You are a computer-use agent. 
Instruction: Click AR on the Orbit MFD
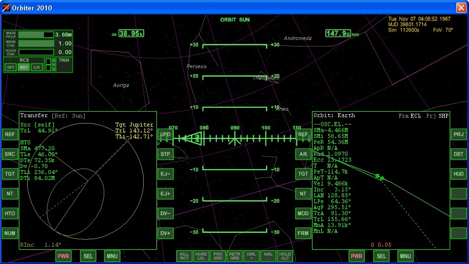coord(303,154)
